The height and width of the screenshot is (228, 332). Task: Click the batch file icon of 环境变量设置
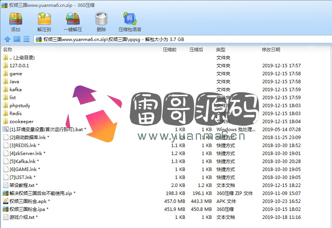(x=6, y=130)
